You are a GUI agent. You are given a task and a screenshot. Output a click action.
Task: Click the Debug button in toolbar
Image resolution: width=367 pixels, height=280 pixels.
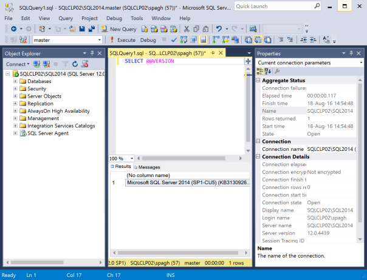pyautogui.click(x=148, y=40)
